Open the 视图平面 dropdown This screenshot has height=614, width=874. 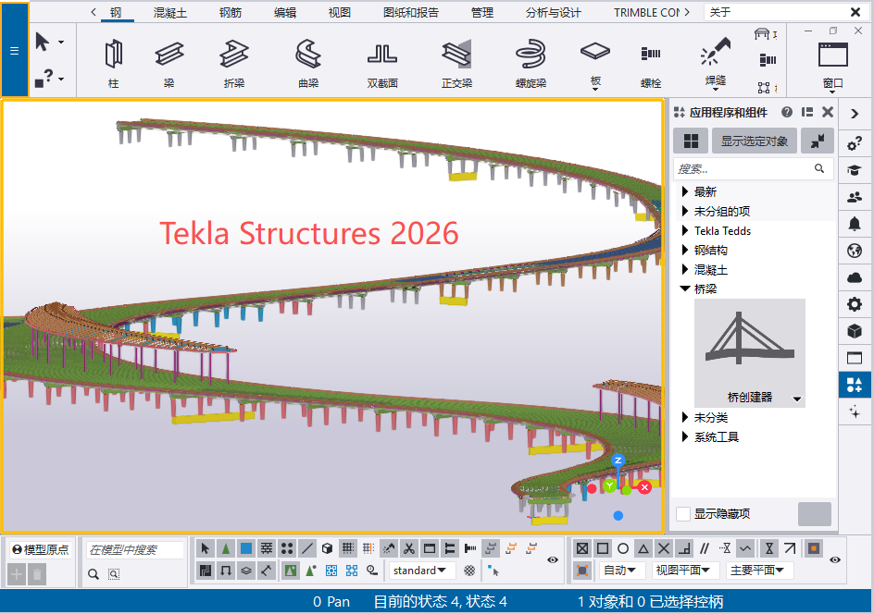686,571
